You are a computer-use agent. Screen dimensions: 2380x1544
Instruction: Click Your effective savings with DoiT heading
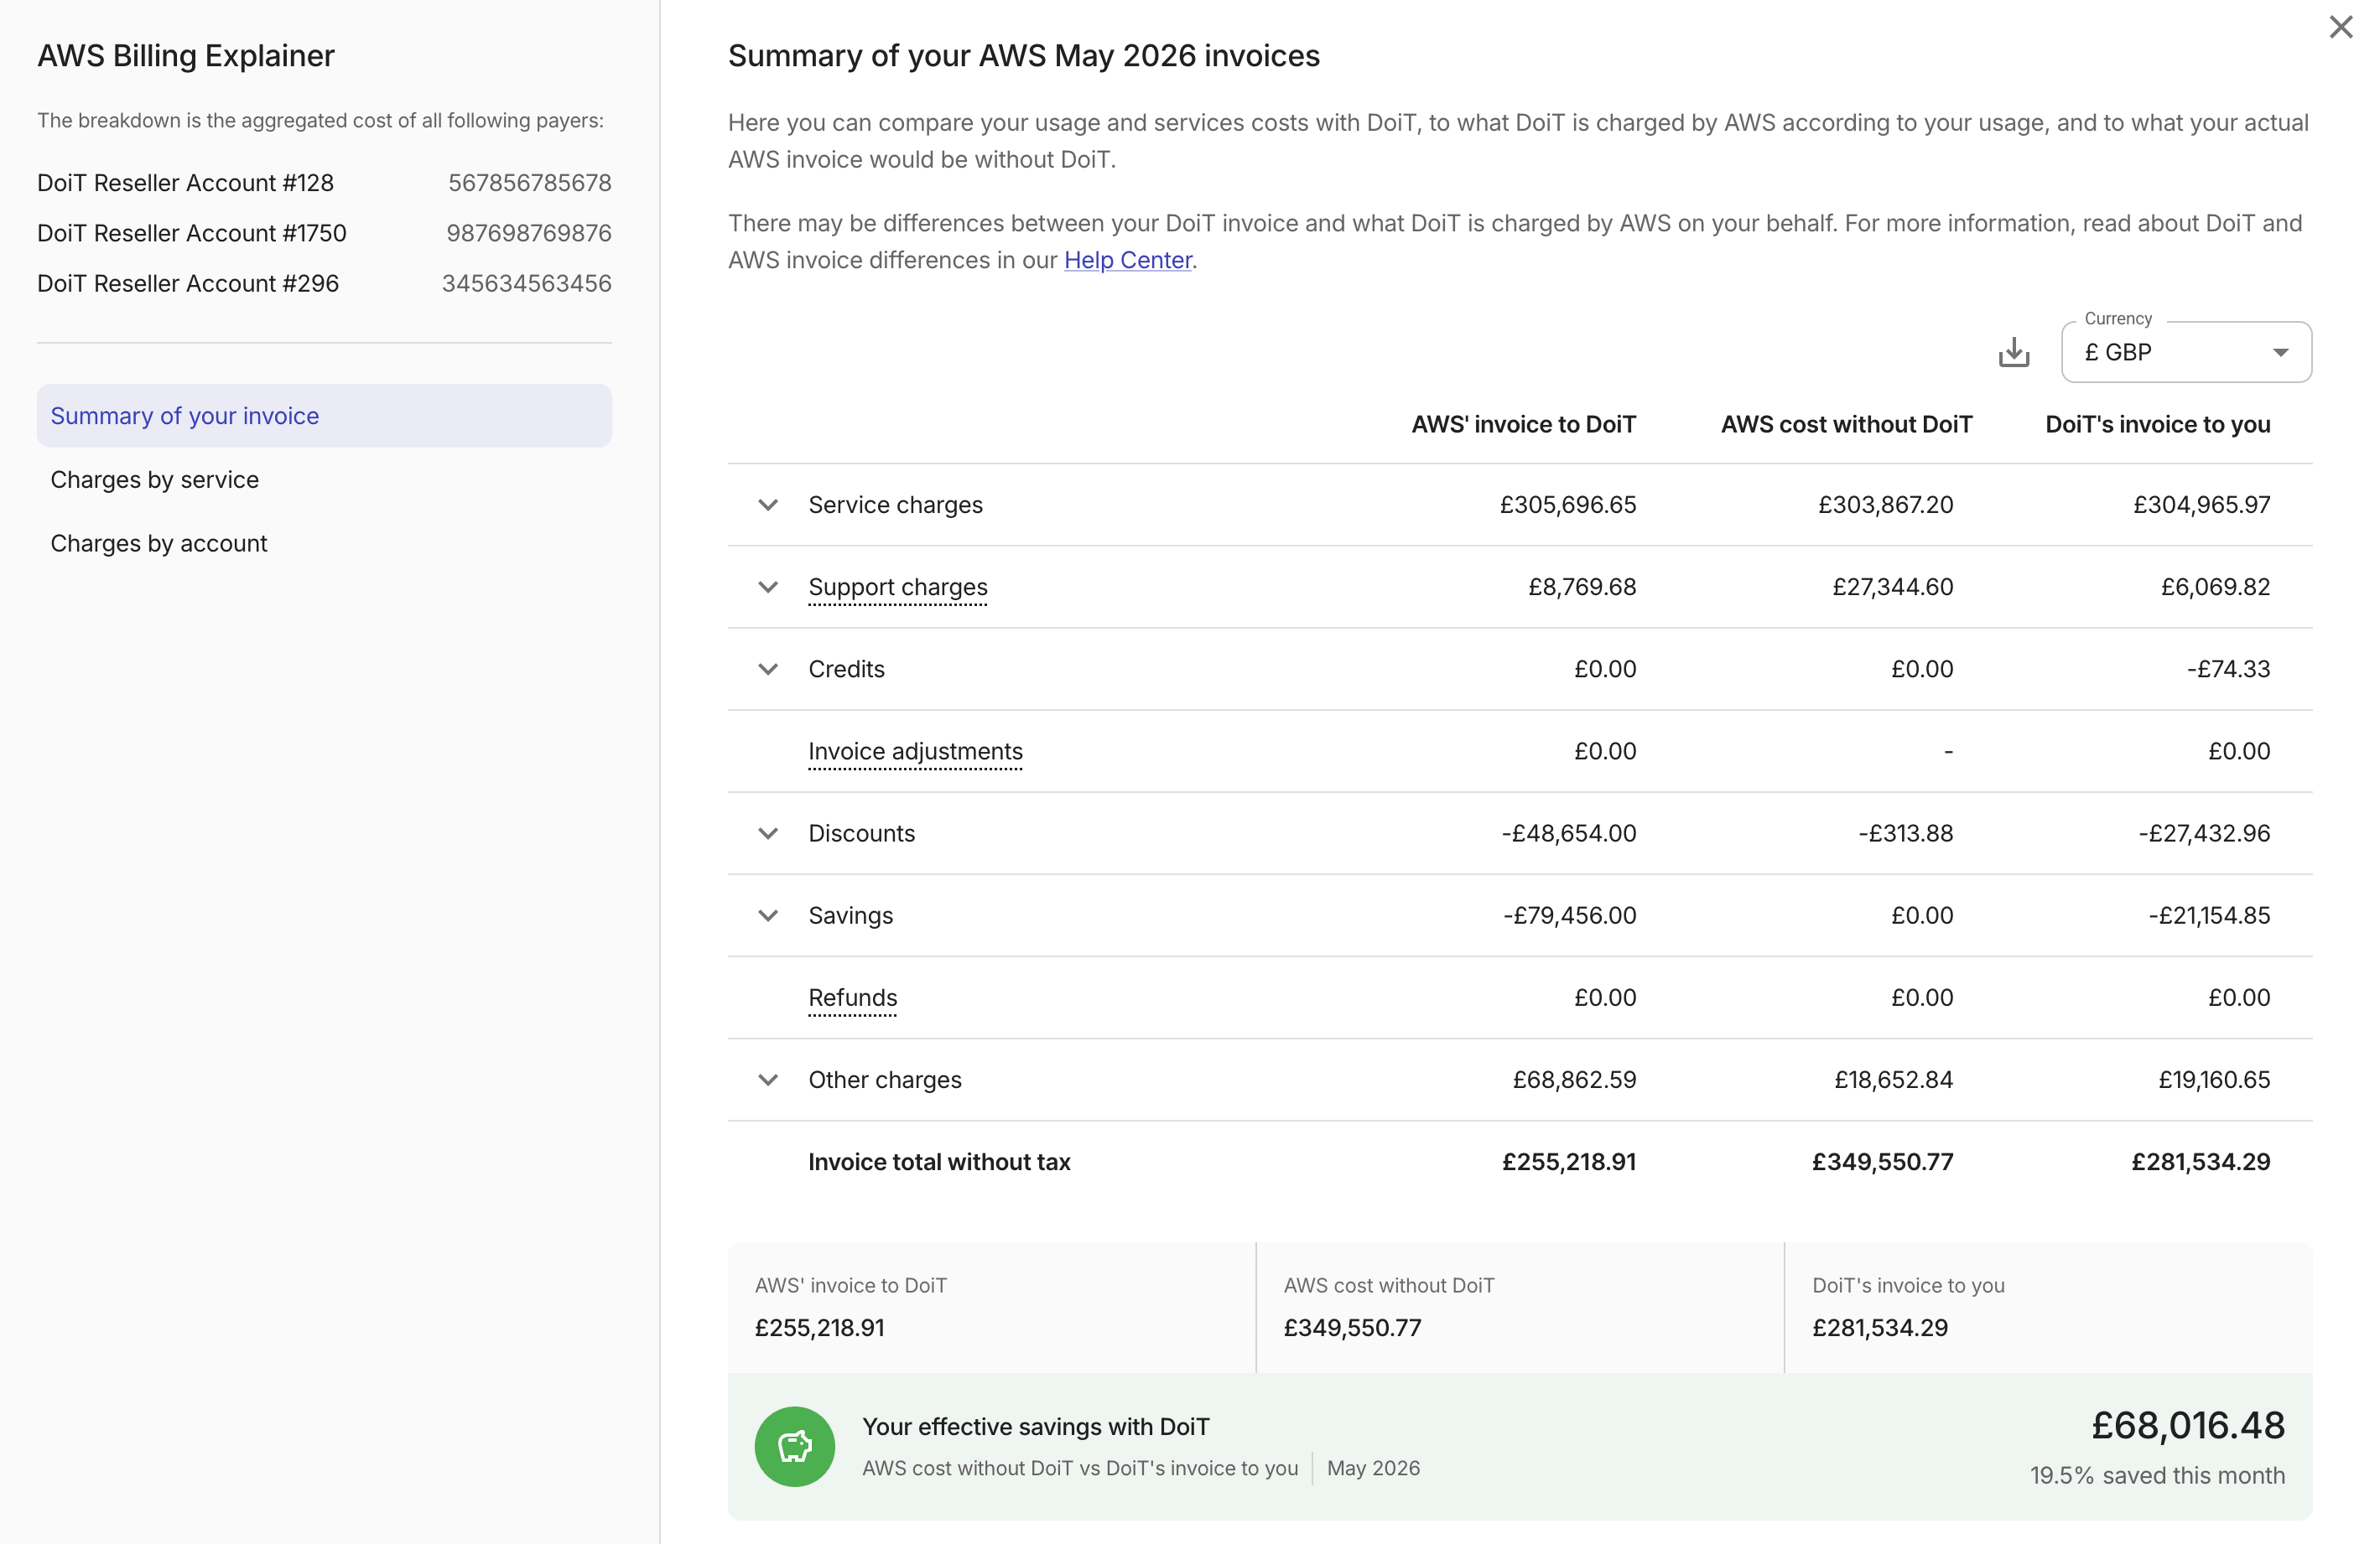click(x=1035, y=1427)
